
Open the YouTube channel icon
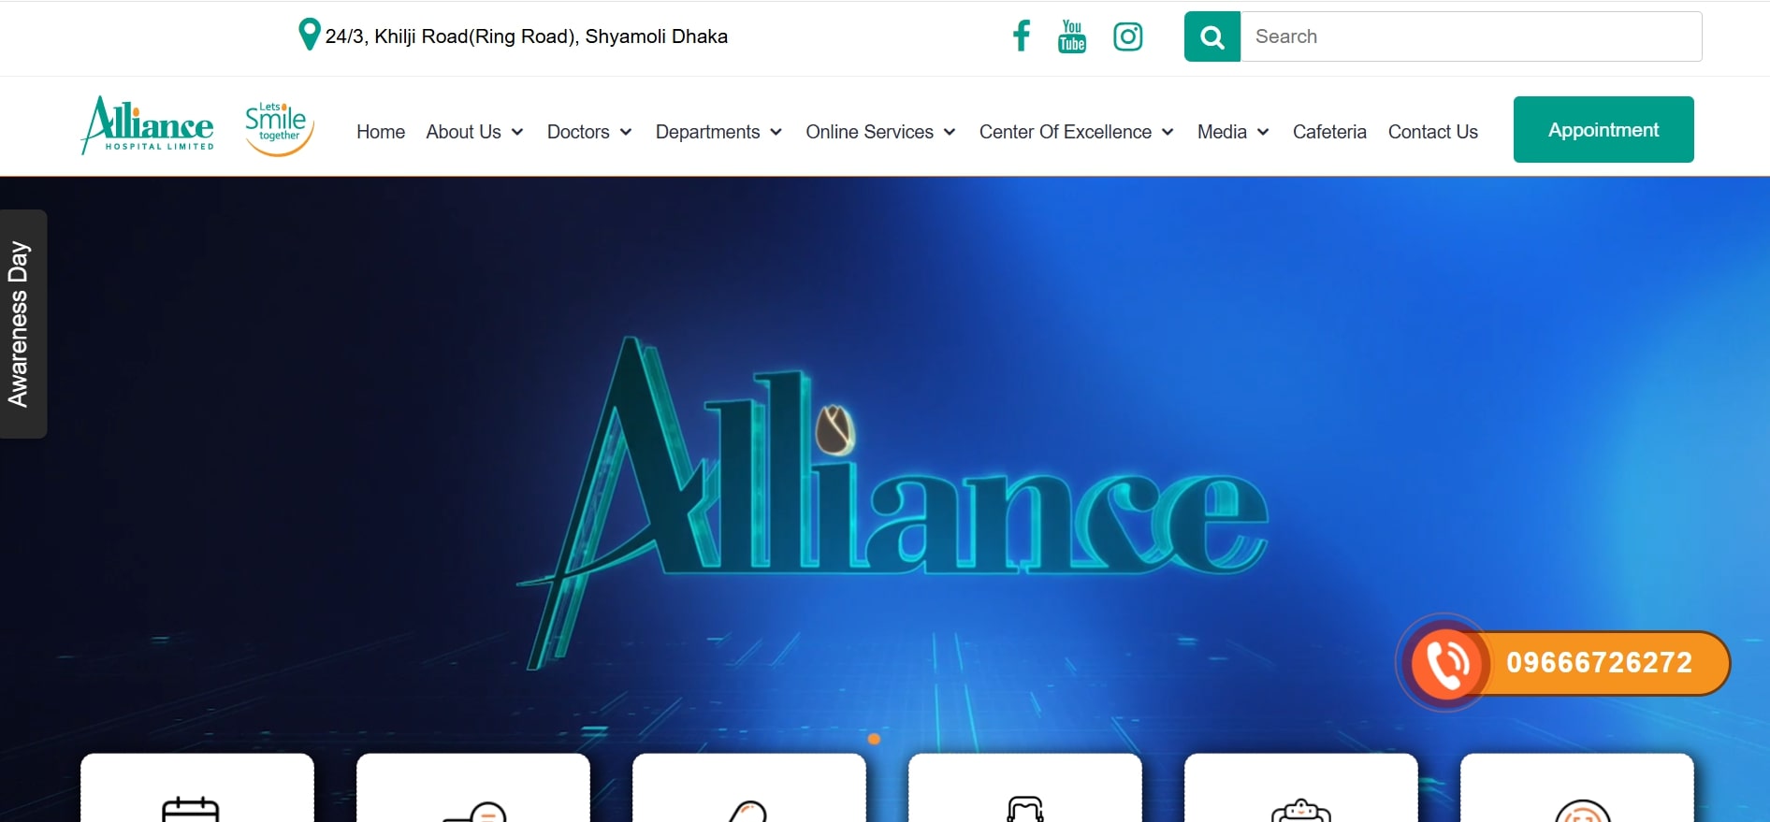[1072, 36]
